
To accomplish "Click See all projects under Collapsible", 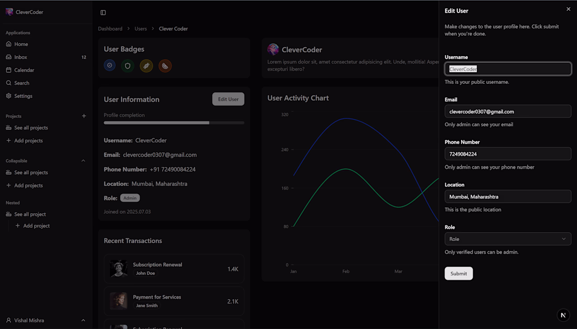I will [x=46, y=172].
